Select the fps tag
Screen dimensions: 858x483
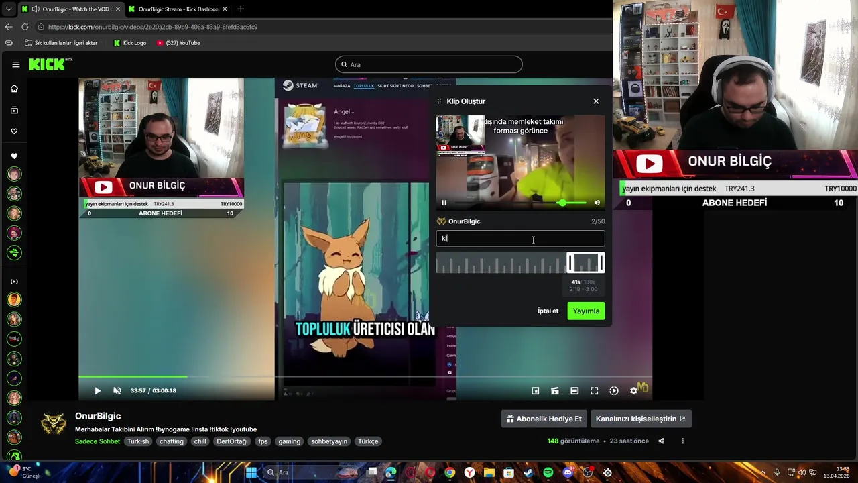(263, 441)
